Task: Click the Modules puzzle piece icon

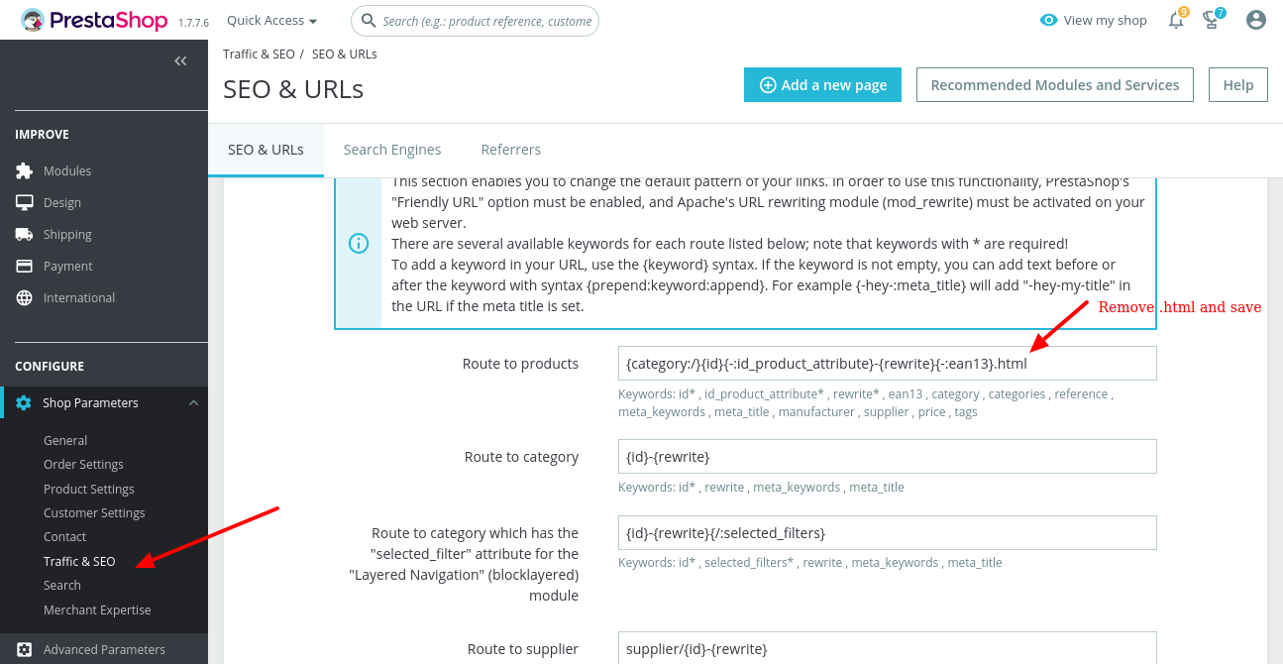Action: pos(25,170)
